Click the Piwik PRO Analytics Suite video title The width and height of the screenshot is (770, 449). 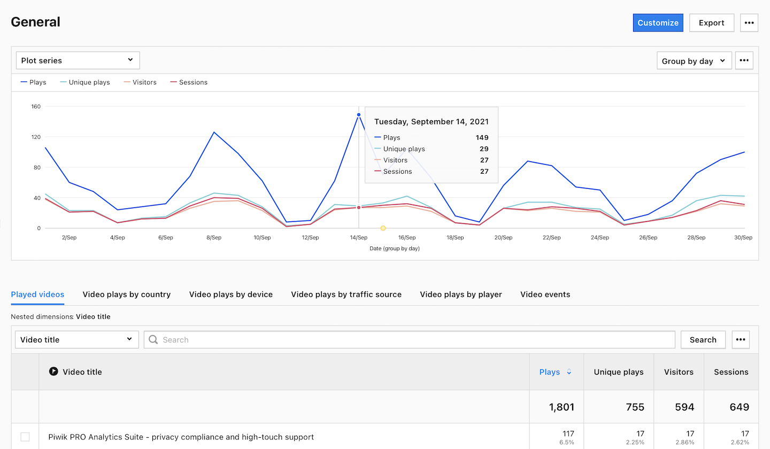(x=181, y=437)
